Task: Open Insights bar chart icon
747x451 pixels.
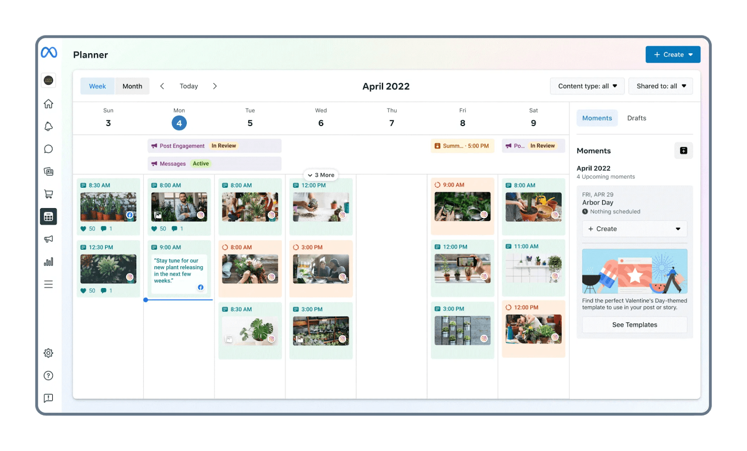Action: (49, 261)
